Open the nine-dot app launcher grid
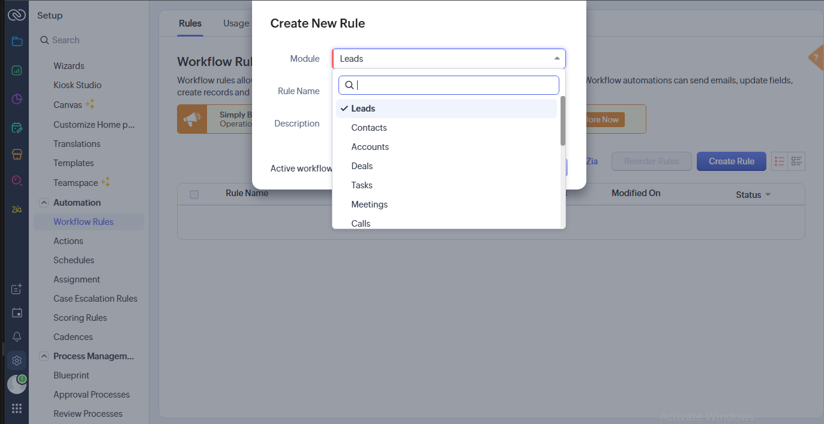The image size is (824, 424). click(x=17, y=408)
